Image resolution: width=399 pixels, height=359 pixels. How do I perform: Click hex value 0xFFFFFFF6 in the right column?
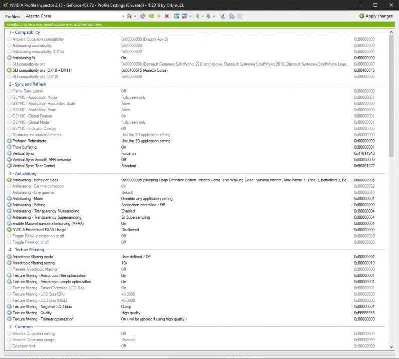coord(364,313)
